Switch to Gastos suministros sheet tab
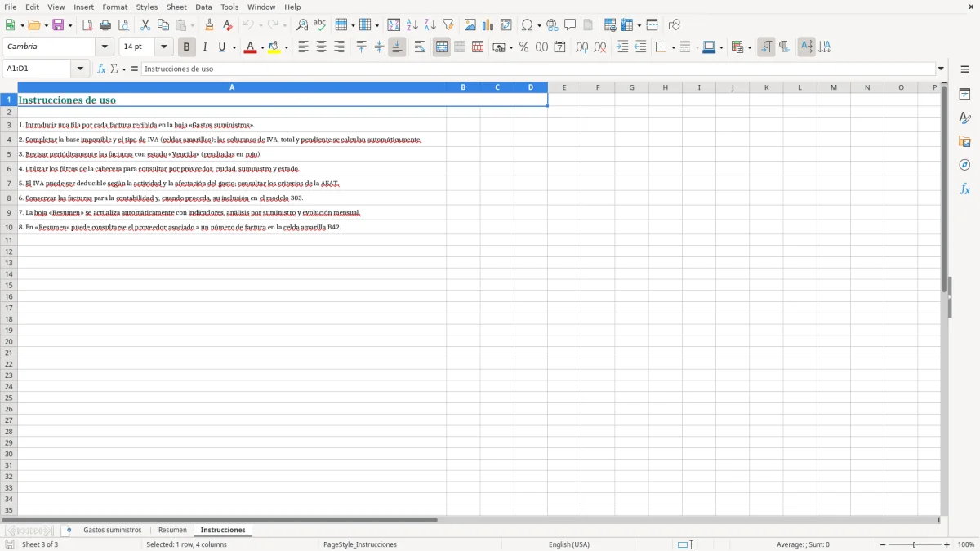This screenshot has height=551, width=980. click(x=113, y=531)
